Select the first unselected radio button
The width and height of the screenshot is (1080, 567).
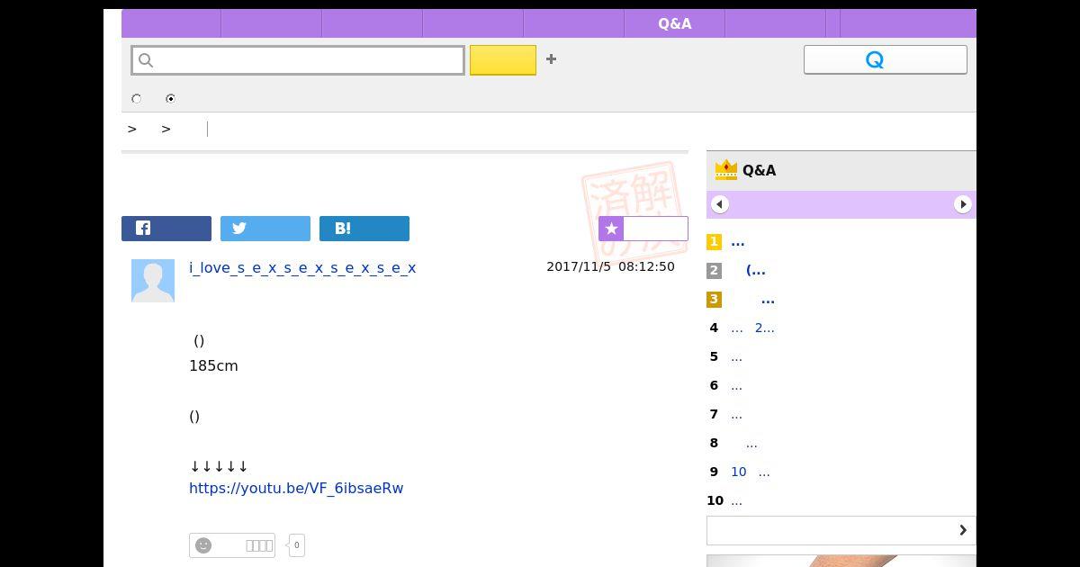click(x=137, y=99)
